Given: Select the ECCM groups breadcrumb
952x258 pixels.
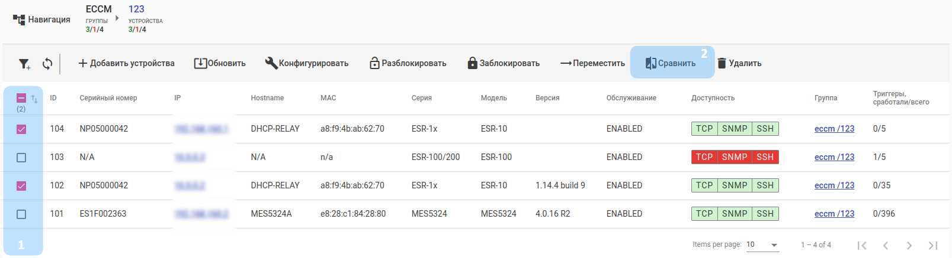Looking at the screenshot, I should coord(98,9).
